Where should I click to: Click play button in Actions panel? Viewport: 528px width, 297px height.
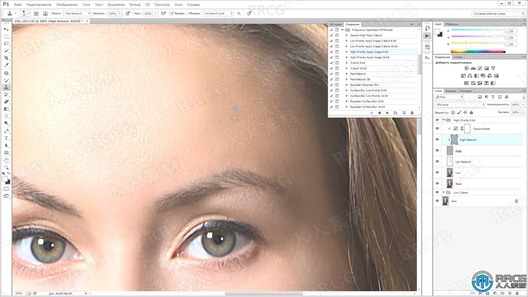tap(387, 113)
